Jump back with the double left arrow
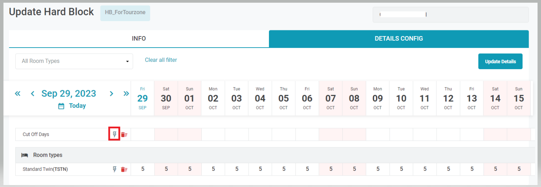 pos(18,94)
